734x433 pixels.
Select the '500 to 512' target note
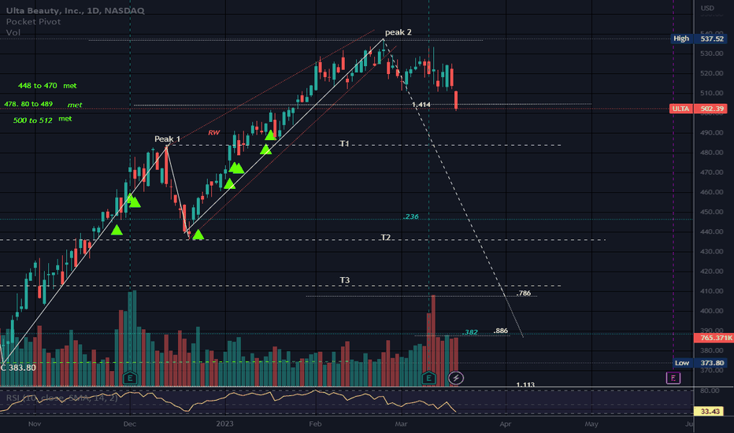(x=33, y=120)
